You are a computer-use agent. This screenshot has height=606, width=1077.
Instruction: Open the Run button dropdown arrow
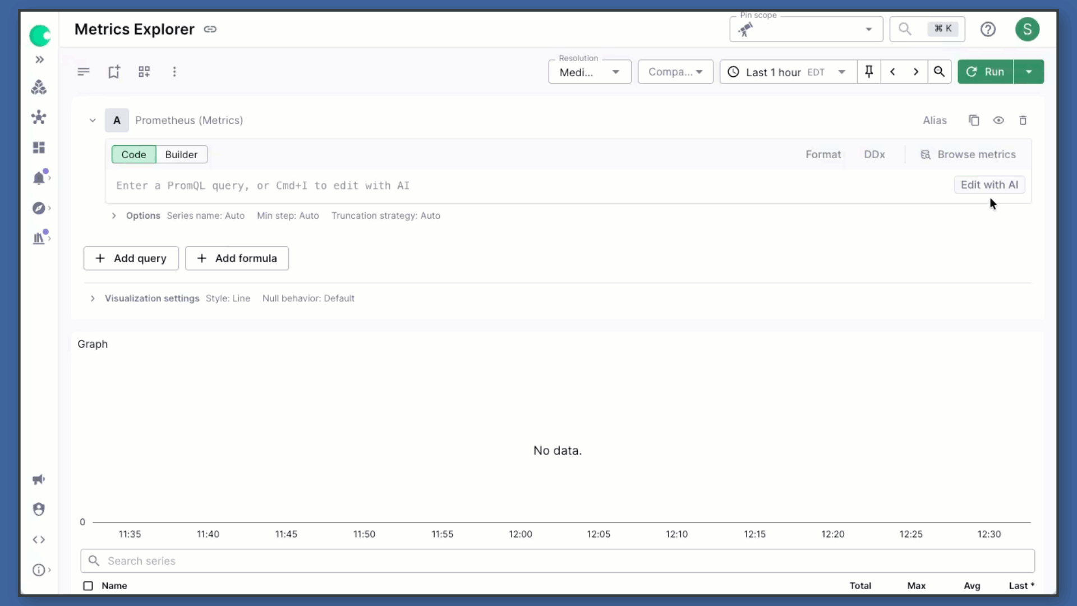point(1029,72)
